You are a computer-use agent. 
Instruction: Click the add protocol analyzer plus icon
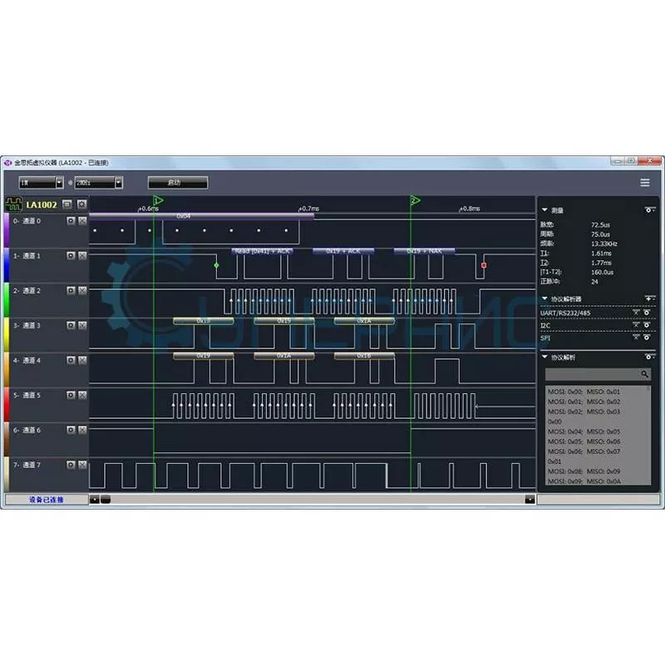(x=648, y=298)
